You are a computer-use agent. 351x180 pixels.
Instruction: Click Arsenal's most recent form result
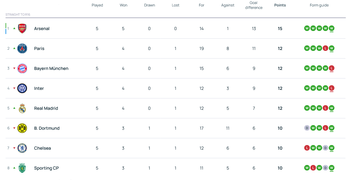coord(331,29)
